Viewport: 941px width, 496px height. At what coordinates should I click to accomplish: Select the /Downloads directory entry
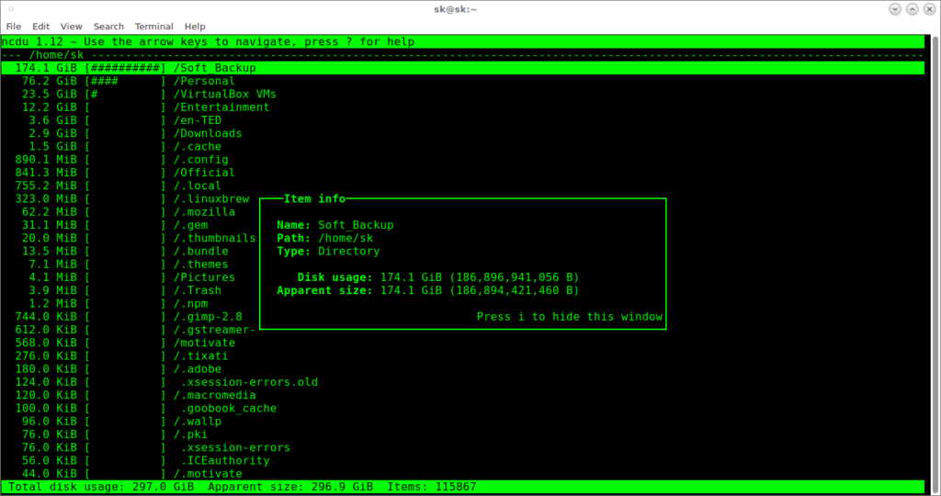pyautogui.click(x=208, y=133)
